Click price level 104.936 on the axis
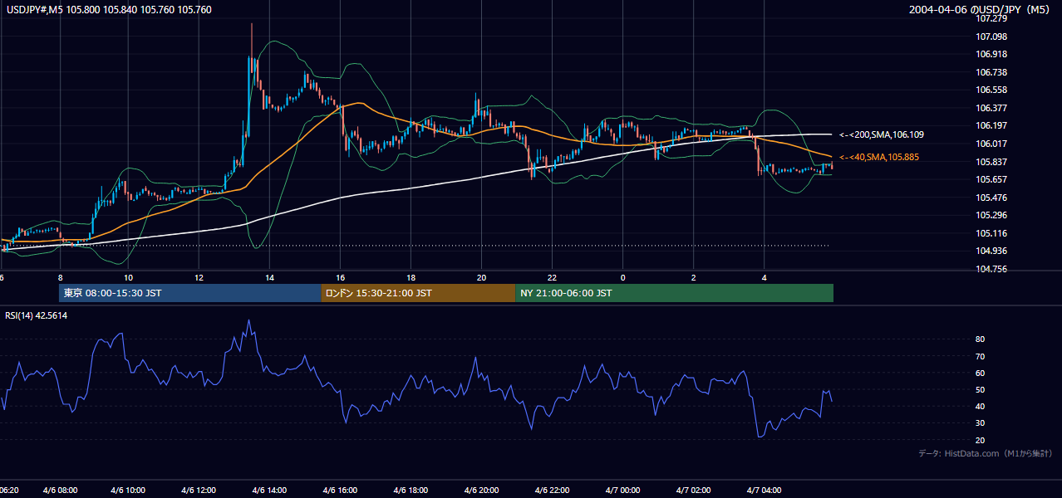This screenshot has height=498, width=1062. click(x=991, y=251)
